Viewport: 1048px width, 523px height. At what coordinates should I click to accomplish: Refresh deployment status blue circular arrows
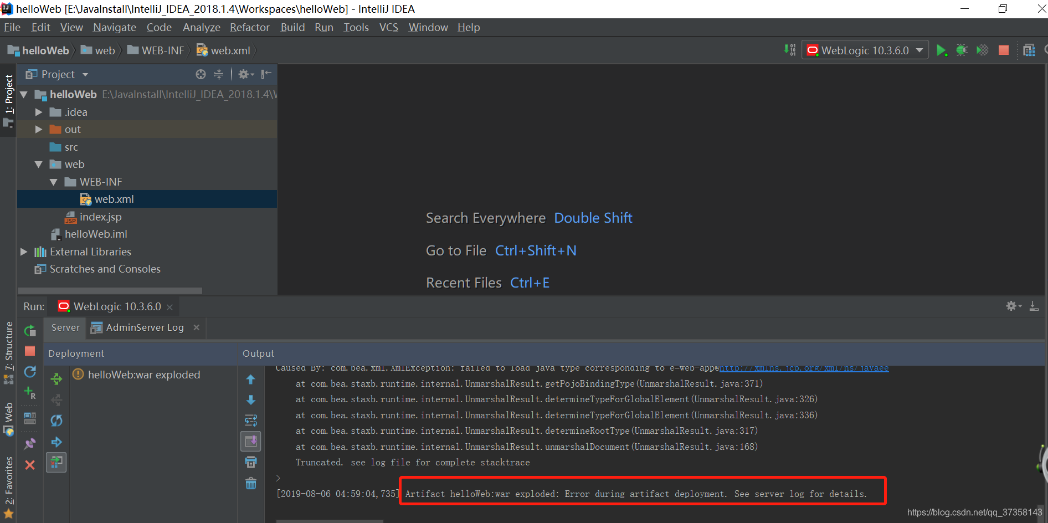[x=56, y=421]
